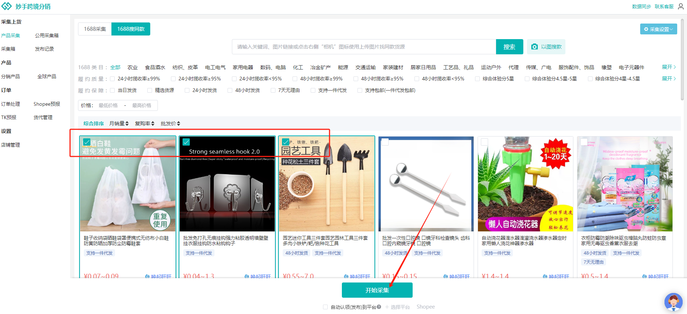
Task: Click the 妙手跨境分销 logo icon
Action: pyautogui.click(x=7, y=6)
